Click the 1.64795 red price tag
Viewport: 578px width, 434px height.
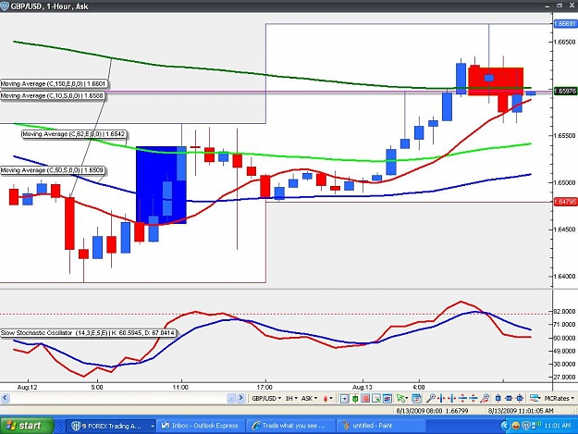coord(565,202)
